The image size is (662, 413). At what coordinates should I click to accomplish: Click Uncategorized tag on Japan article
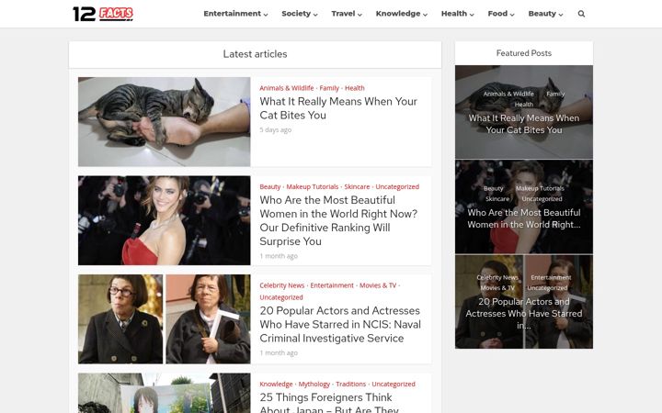pyautogui.click(x=394, y=384)
